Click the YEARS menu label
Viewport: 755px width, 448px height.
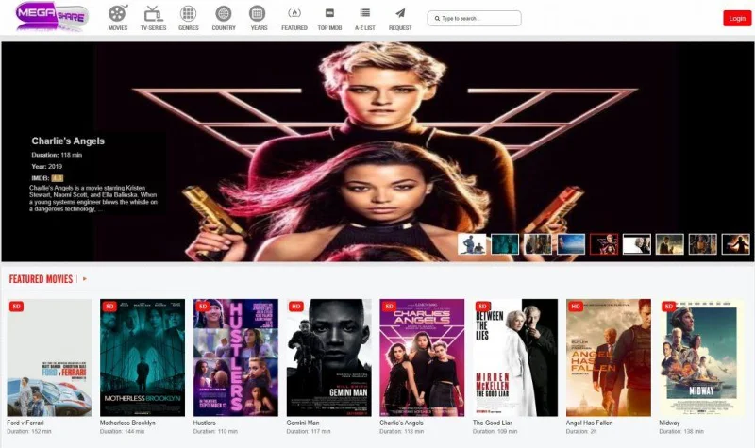coord(259,28)
